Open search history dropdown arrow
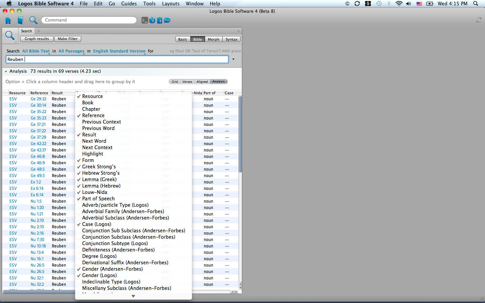The image size is (485, 303). (x=233, y=59)
